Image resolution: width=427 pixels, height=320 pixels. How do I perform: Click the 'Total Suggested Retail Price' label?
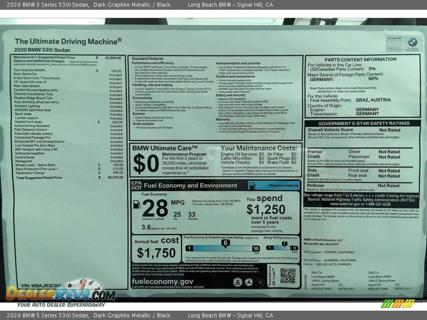[39, 178]
